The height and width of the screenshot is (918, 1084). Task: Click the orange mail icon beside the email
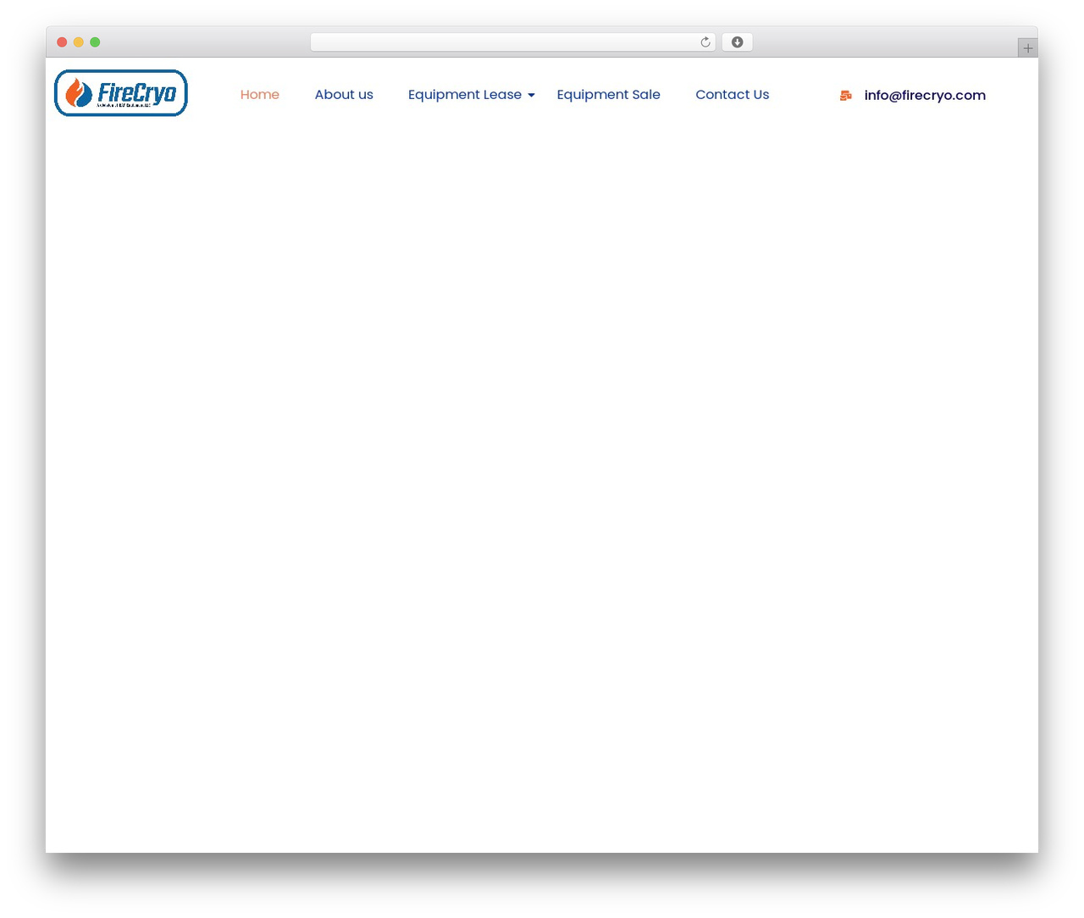(x=845, y=96)
